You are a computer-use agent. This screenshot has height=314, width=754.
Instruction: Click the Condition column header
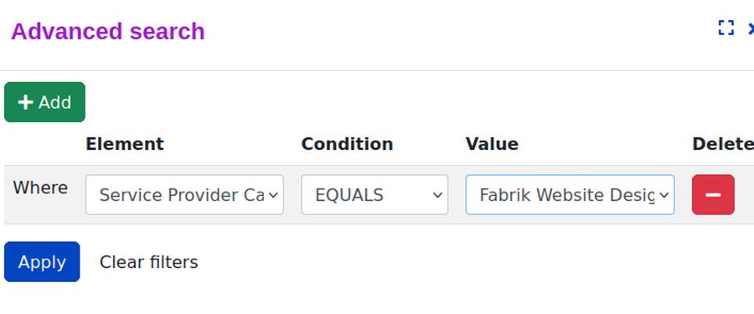[347, 144]
